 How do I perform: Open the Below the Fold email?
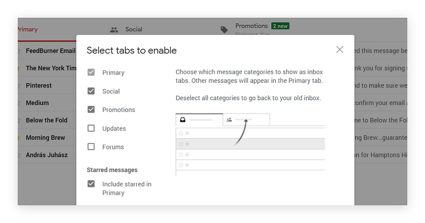[x=47, y=120]
